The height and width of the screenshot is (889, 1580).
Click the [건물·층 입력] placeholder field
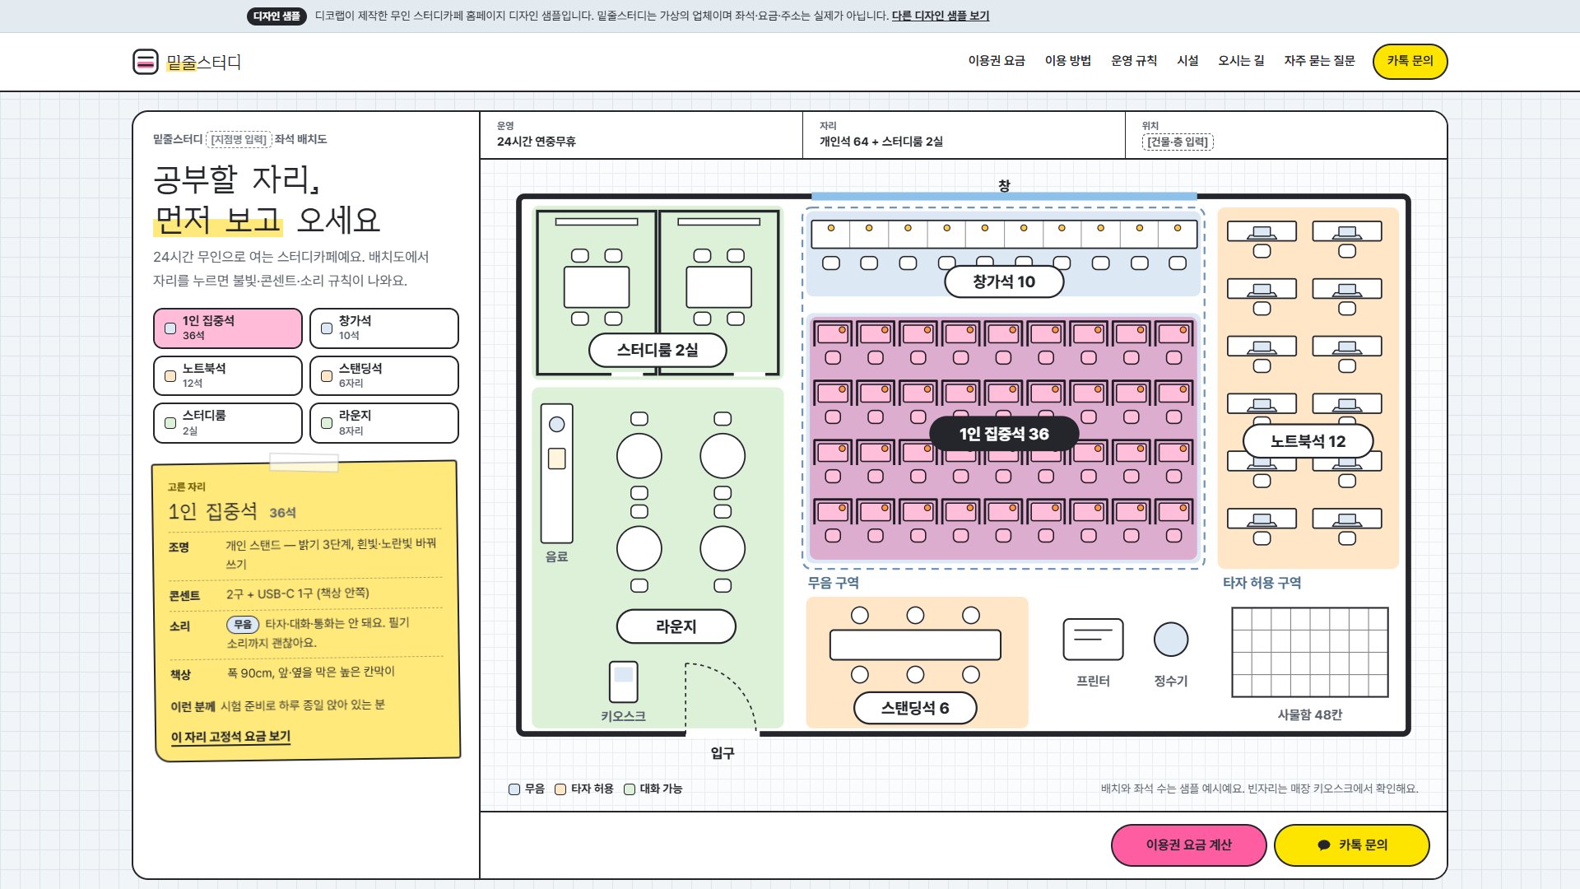pyautogui.click(x=1178, y=142)
